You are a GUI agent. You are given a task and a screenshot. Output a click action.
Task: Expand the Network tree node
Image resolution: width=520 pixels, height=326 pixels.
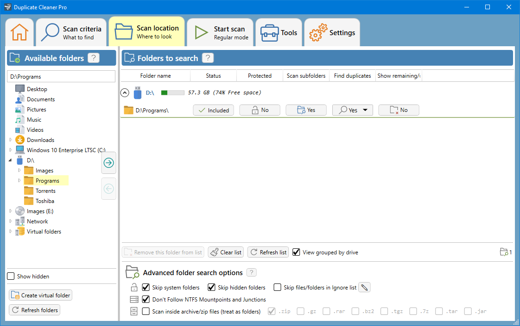(x=11, y=221)
